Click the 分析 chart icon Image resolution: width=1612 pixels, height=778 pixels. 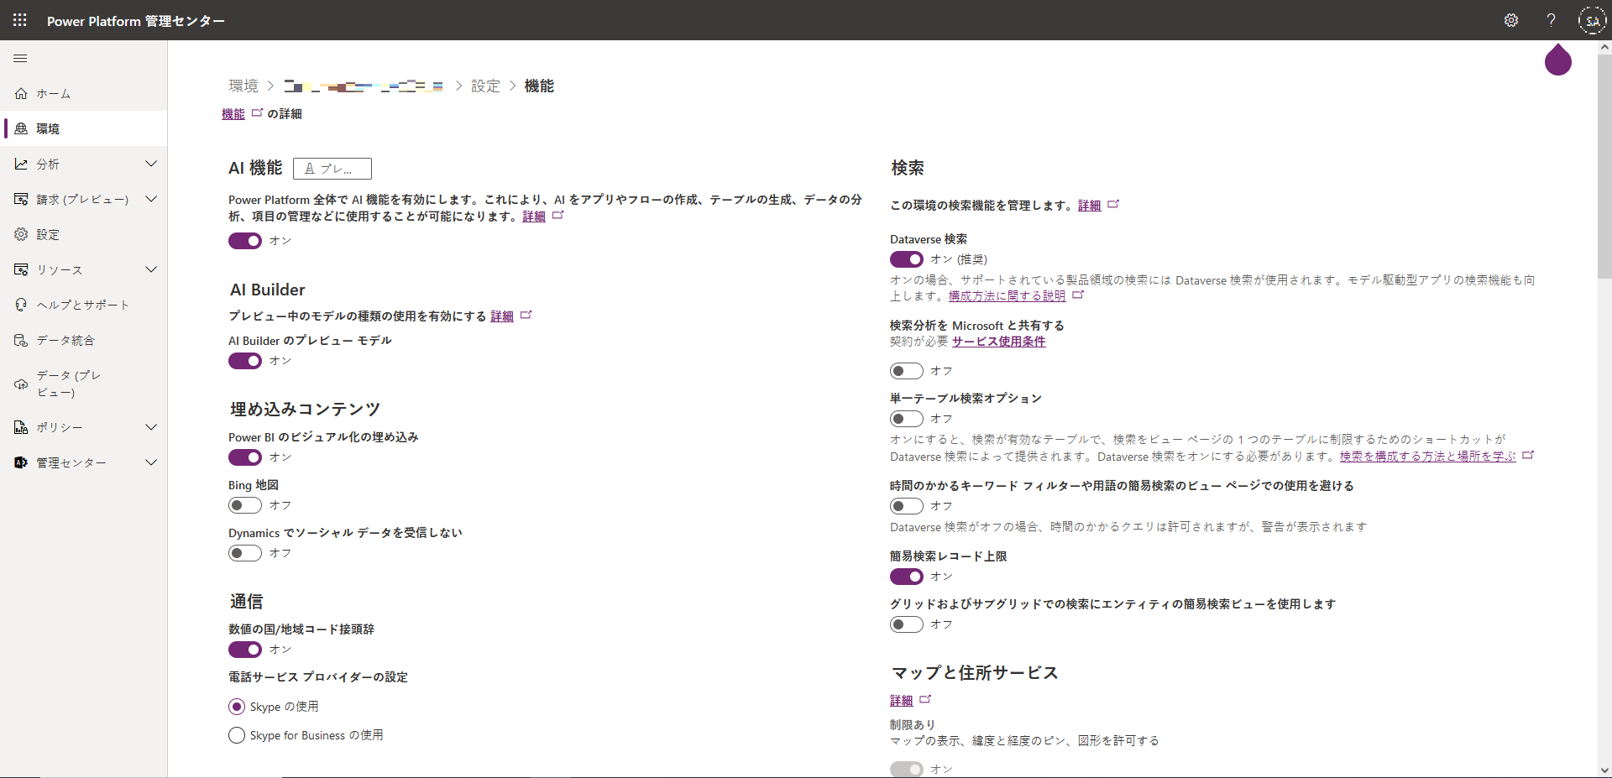tap(21, 164)
